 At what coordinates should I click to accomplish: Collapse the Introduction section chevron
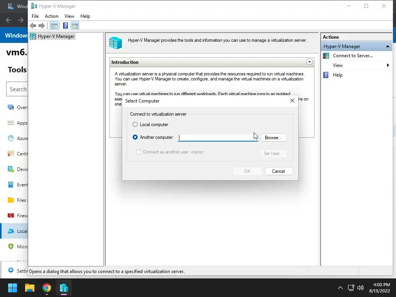click(x=309, y=62)
